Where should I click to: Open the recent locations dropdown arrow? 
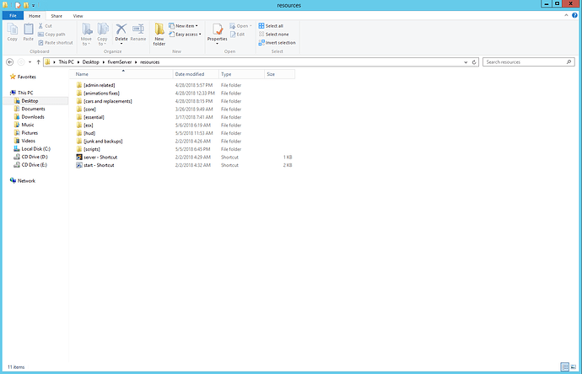(x=30, y=61)
